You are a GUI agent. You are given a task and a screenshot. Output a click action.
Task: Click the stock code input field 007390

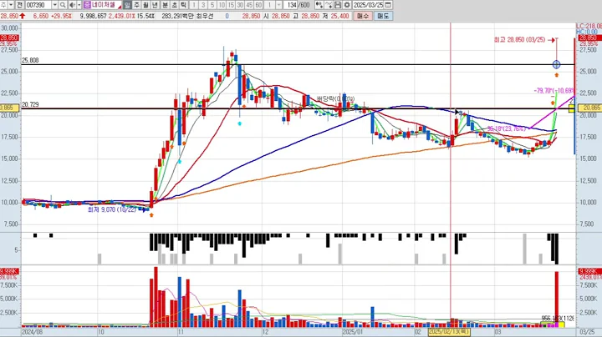(x=38, y=5)
